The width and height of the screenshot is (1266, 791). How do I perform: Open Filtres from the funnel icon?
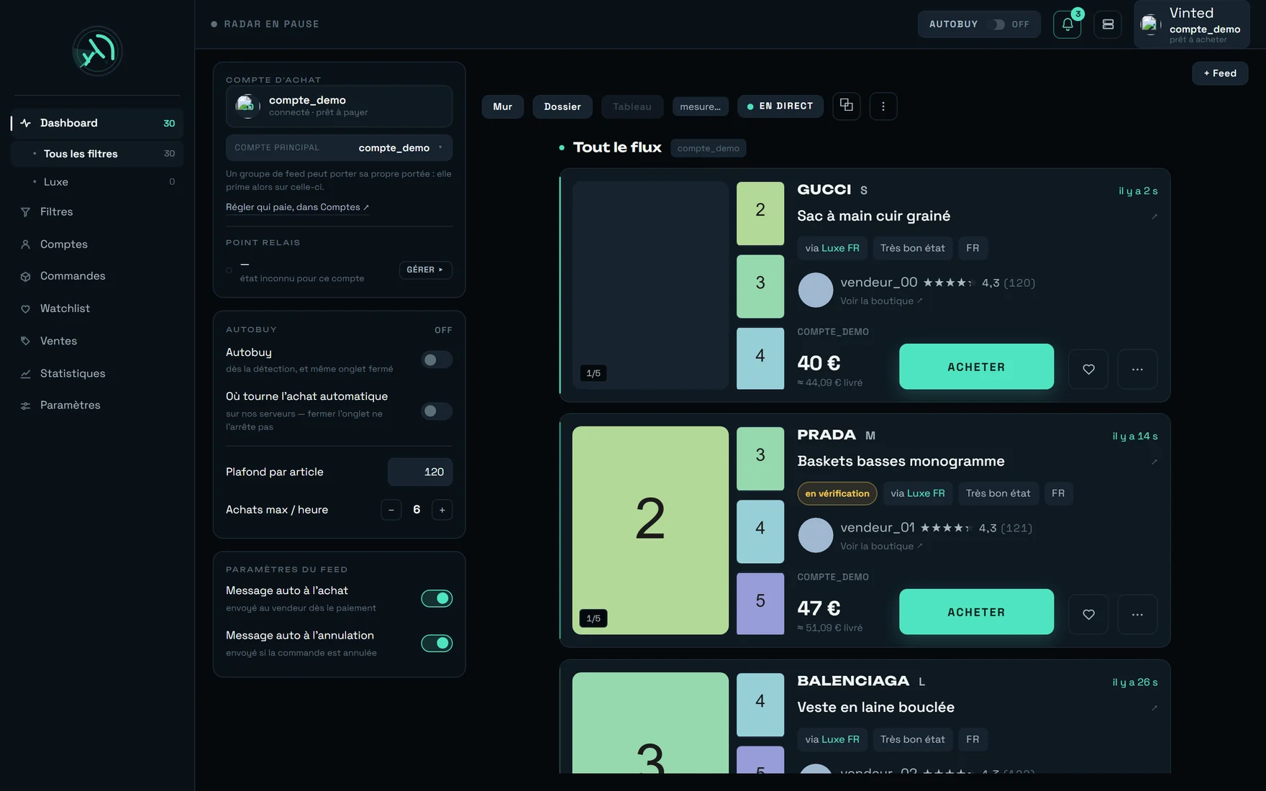26,212
